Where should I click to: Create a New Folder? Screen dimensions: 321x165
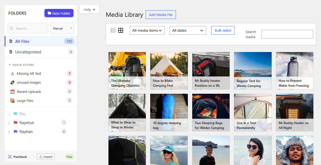click(x=59, y=13)
